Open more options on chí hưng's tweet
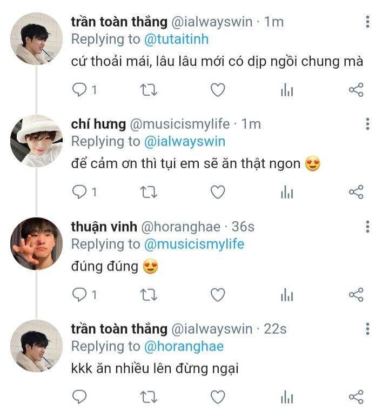The image size is (389, 409). pos(368,124)
